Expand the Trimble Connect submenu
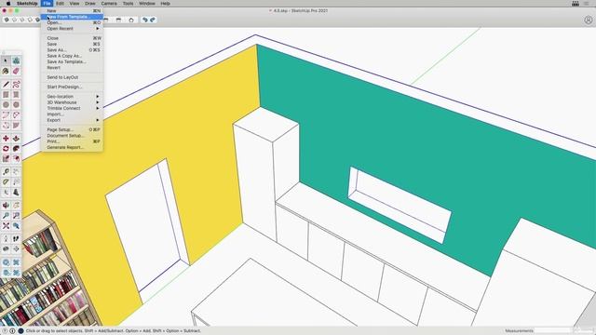The width and height of the screenshot is (596, 335). [x=72, y=108]
